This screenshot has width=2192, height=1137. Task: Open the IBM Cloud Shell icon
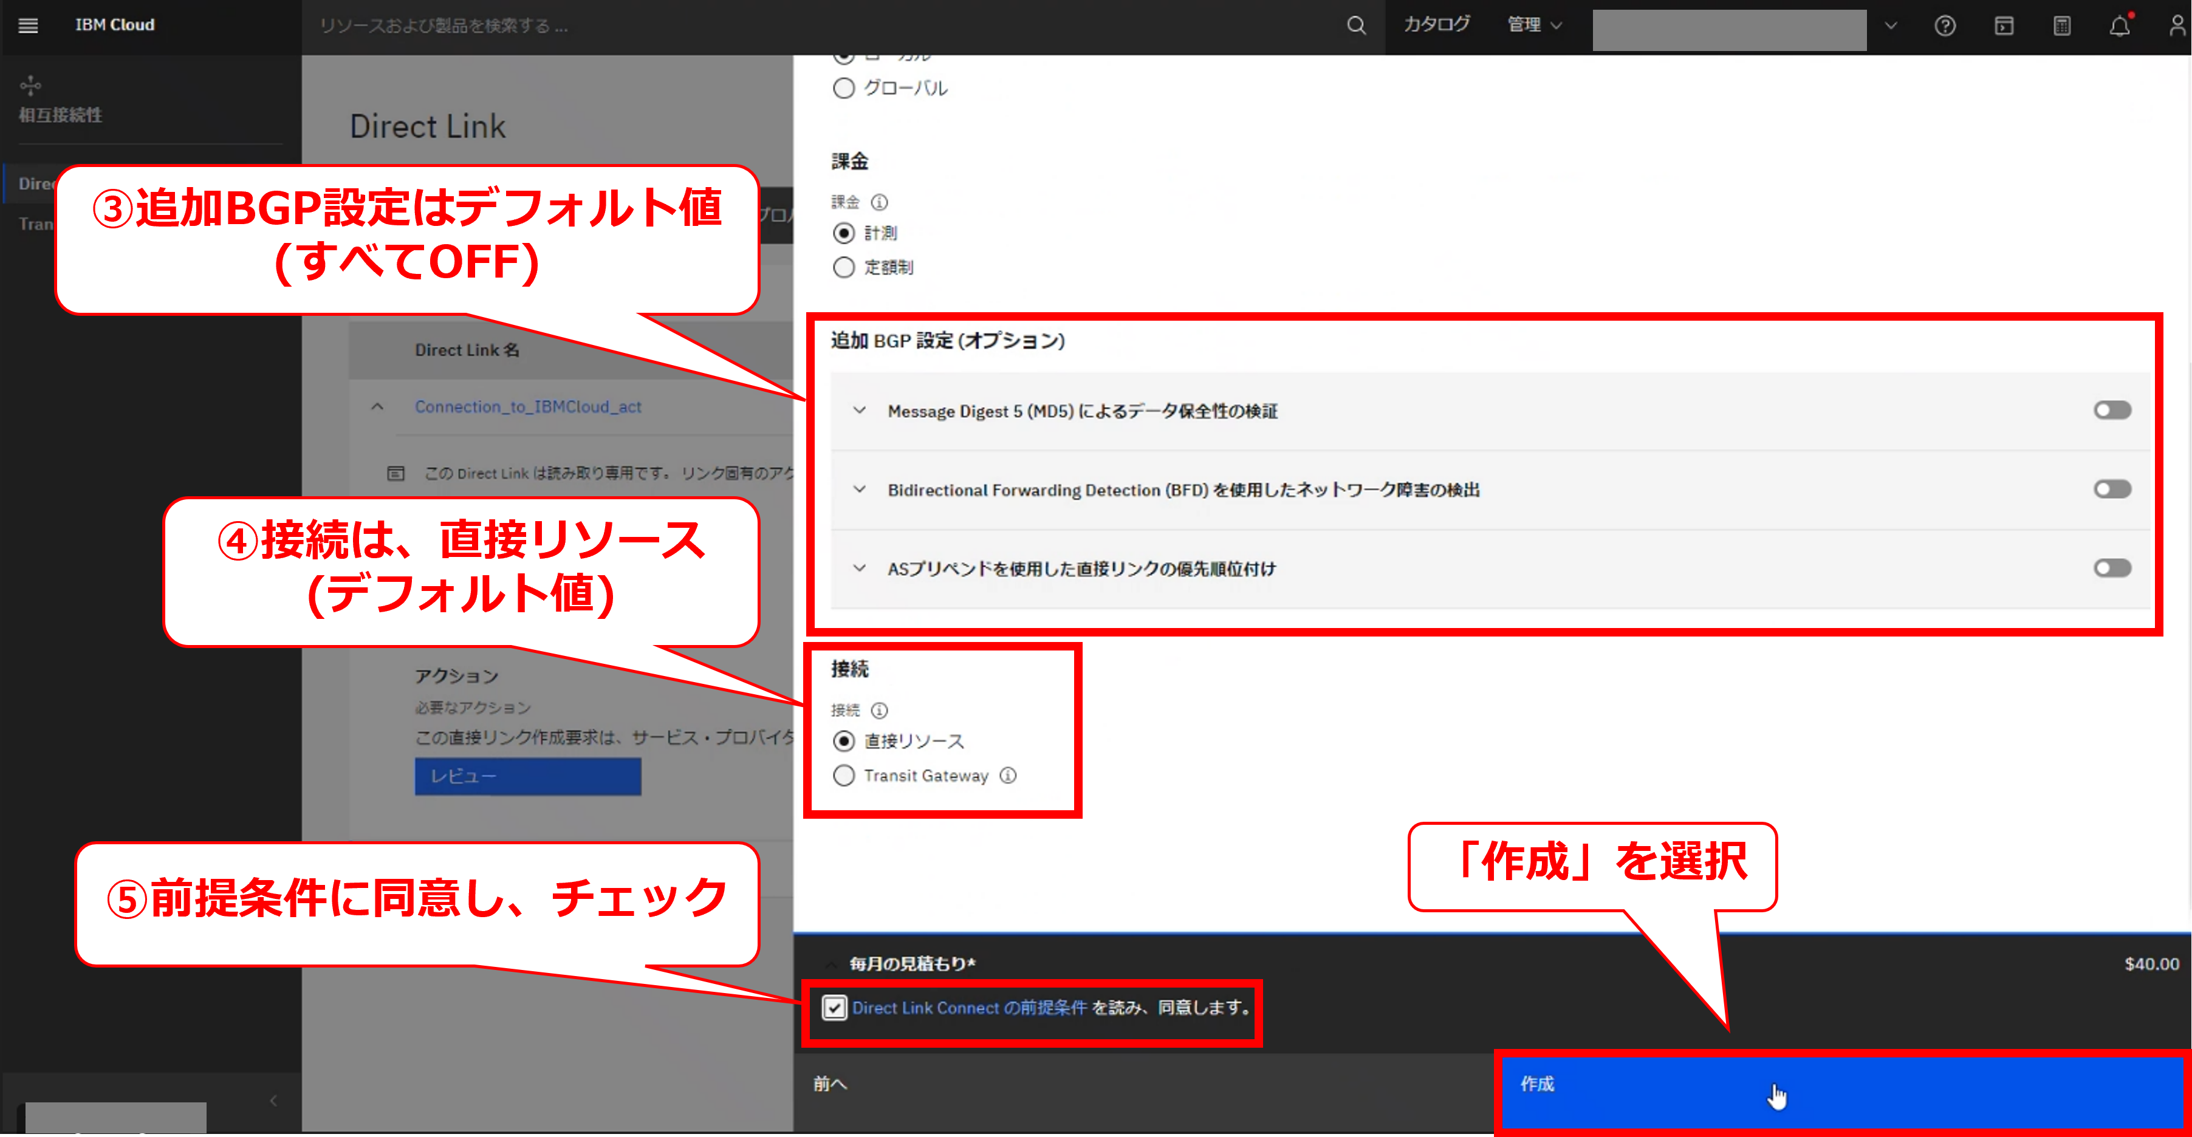(x=2004, y=26)
